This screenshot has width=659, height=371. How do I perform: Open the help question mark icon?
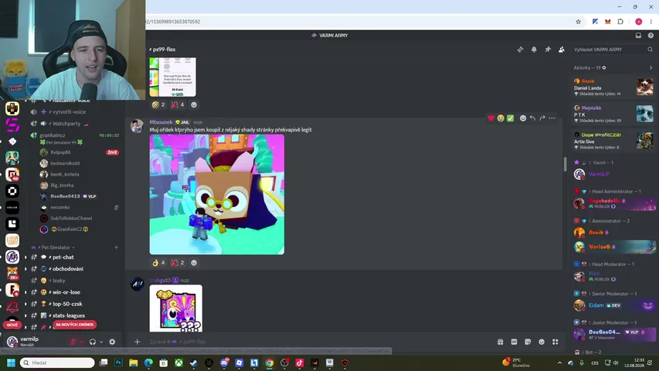tap(651, 36)
